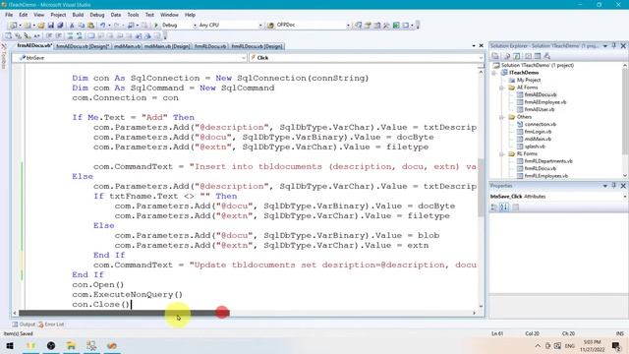
Task: Click the com.ExecuteNonQuery() code line
Action: [x=127, y=295]
